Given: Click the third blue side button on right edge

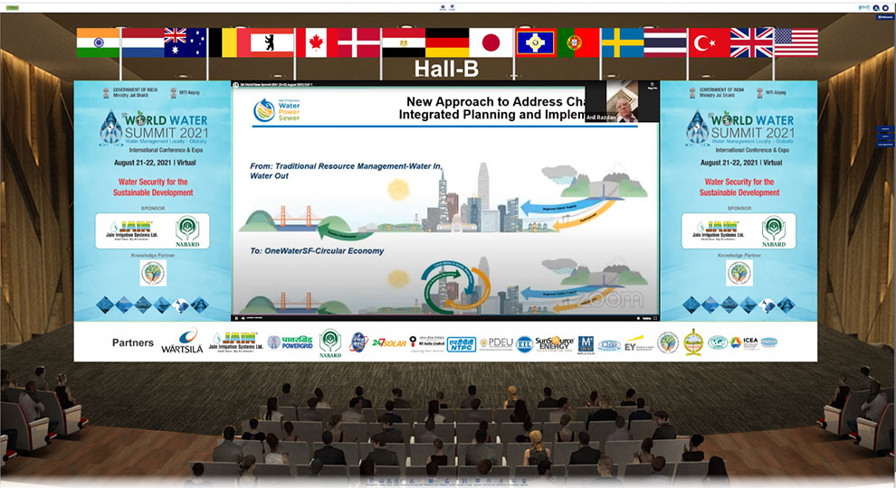Looking at the screenshot, I should (x=885, y=144).
